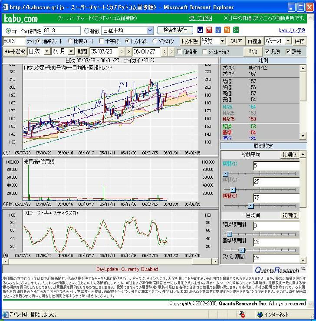The width and height of the screenshot is (316, 321).
Task: Click チャート選択 button
Action: (15, 51)
